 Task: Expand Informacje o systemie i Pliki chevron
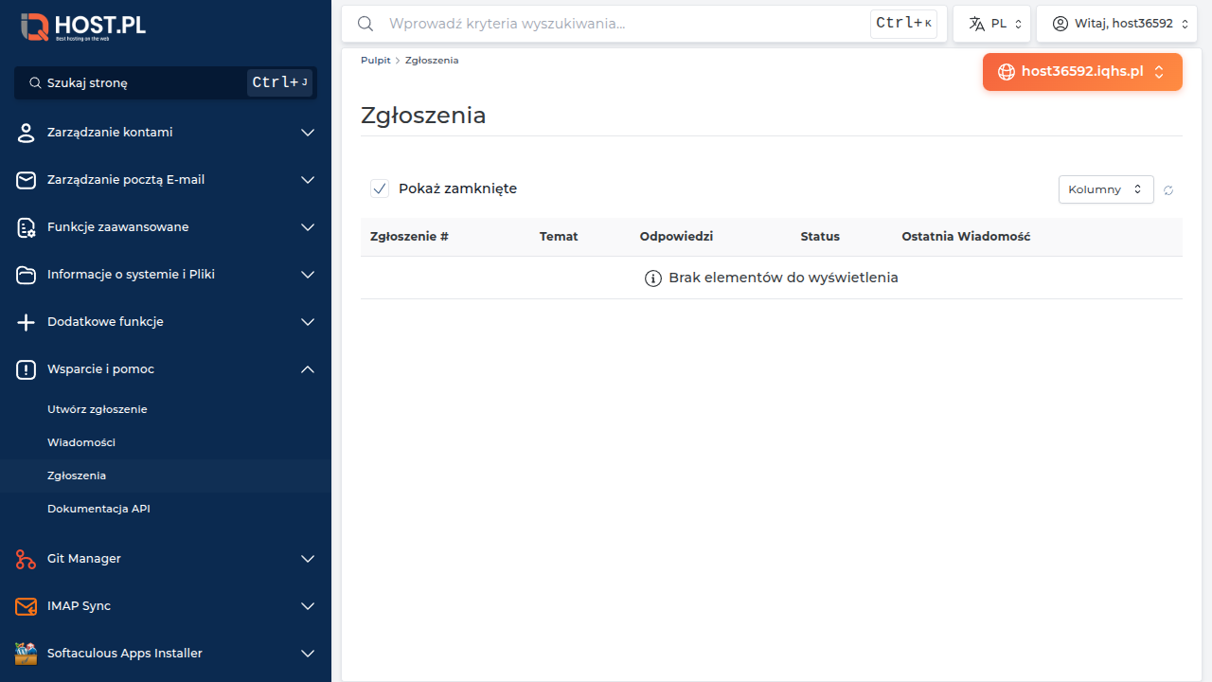click(x=308, y=275)
